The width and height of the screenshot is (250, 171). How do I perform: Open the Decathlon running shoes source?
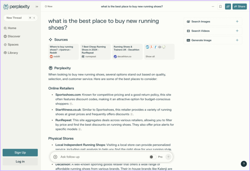(x=127, y=52)
